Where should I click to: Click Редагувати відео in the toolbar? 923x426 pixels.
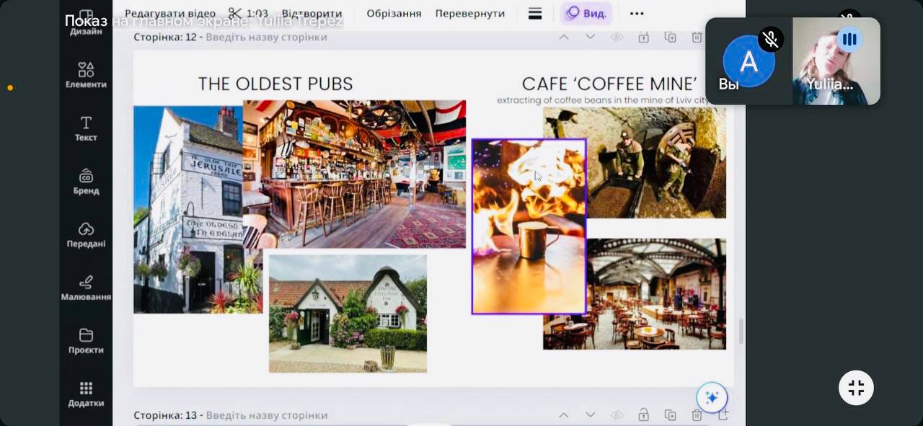(170, 13)
